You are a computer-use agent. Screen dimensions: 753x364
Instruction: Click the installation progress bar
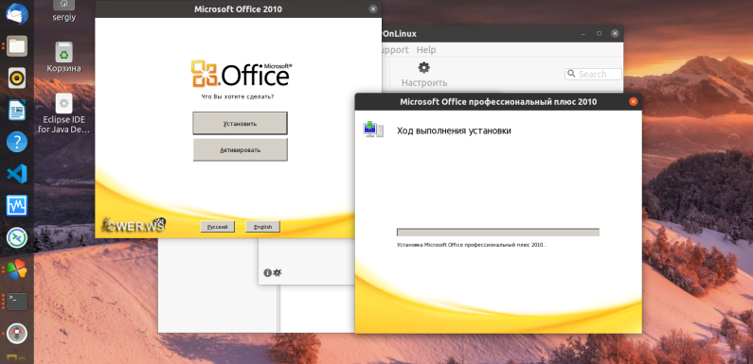point(498,233)
